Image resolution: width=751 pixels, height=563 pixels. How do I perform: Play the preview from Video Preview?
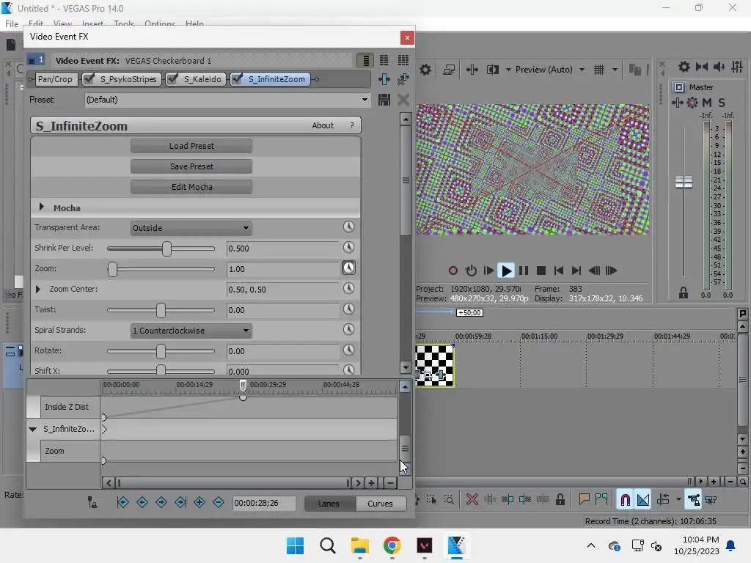click(506, 271)
